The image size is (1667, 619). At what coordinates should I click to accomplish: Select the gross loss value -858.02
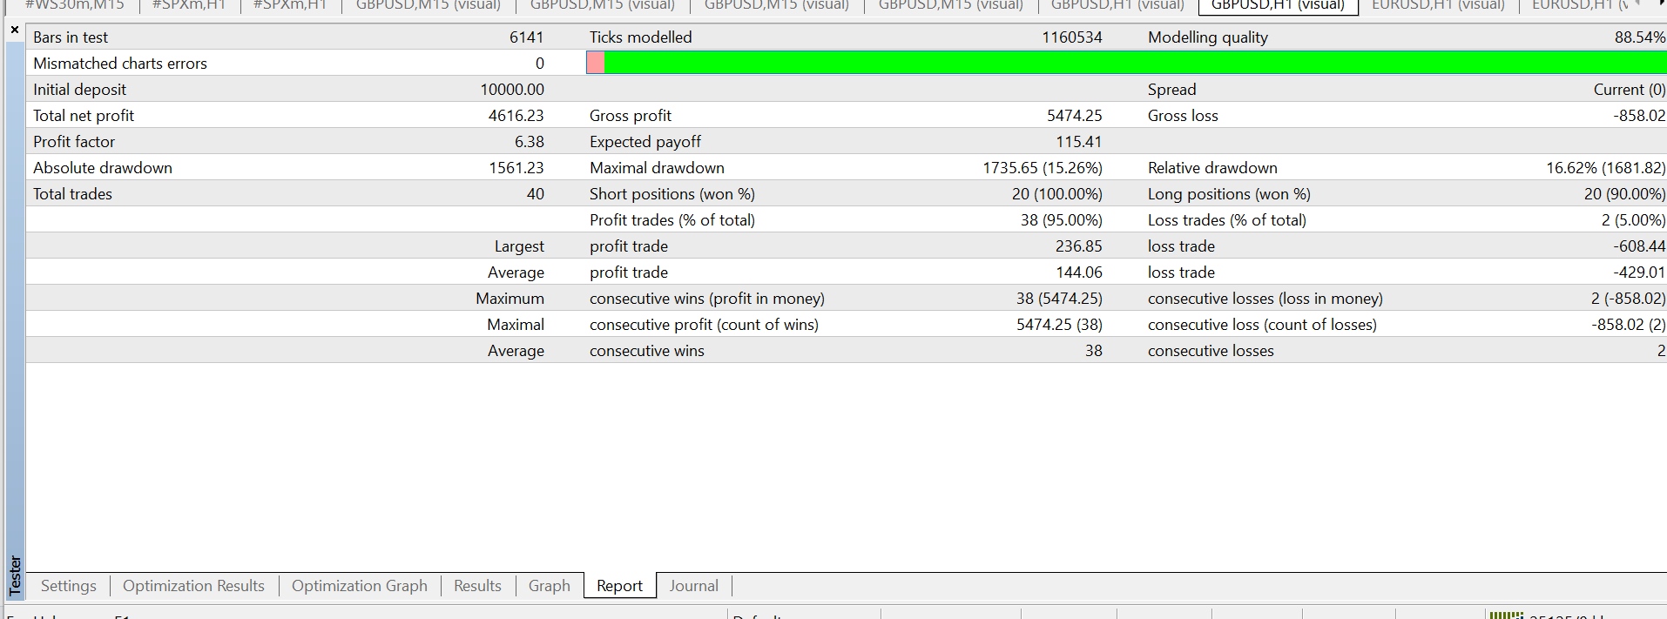click(1638, 116)
